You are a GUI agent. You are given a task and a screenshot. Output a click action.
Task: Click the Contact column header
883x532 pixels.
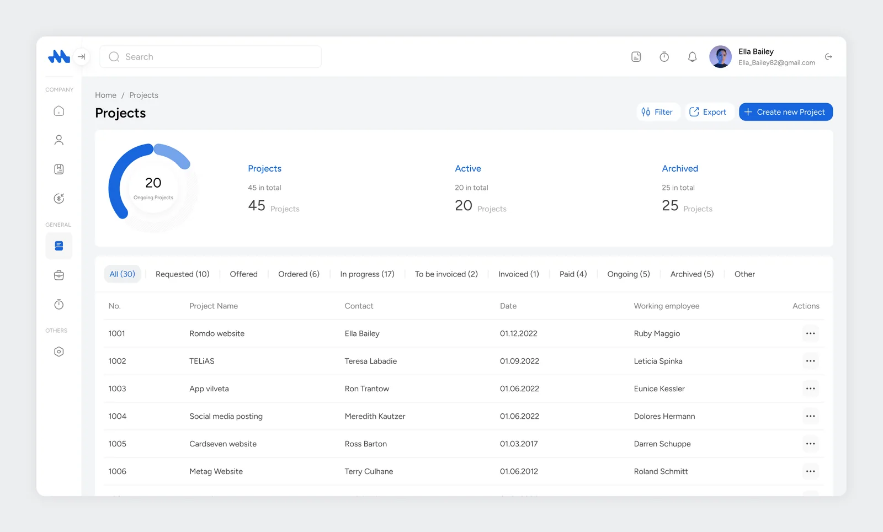(359, 306)
